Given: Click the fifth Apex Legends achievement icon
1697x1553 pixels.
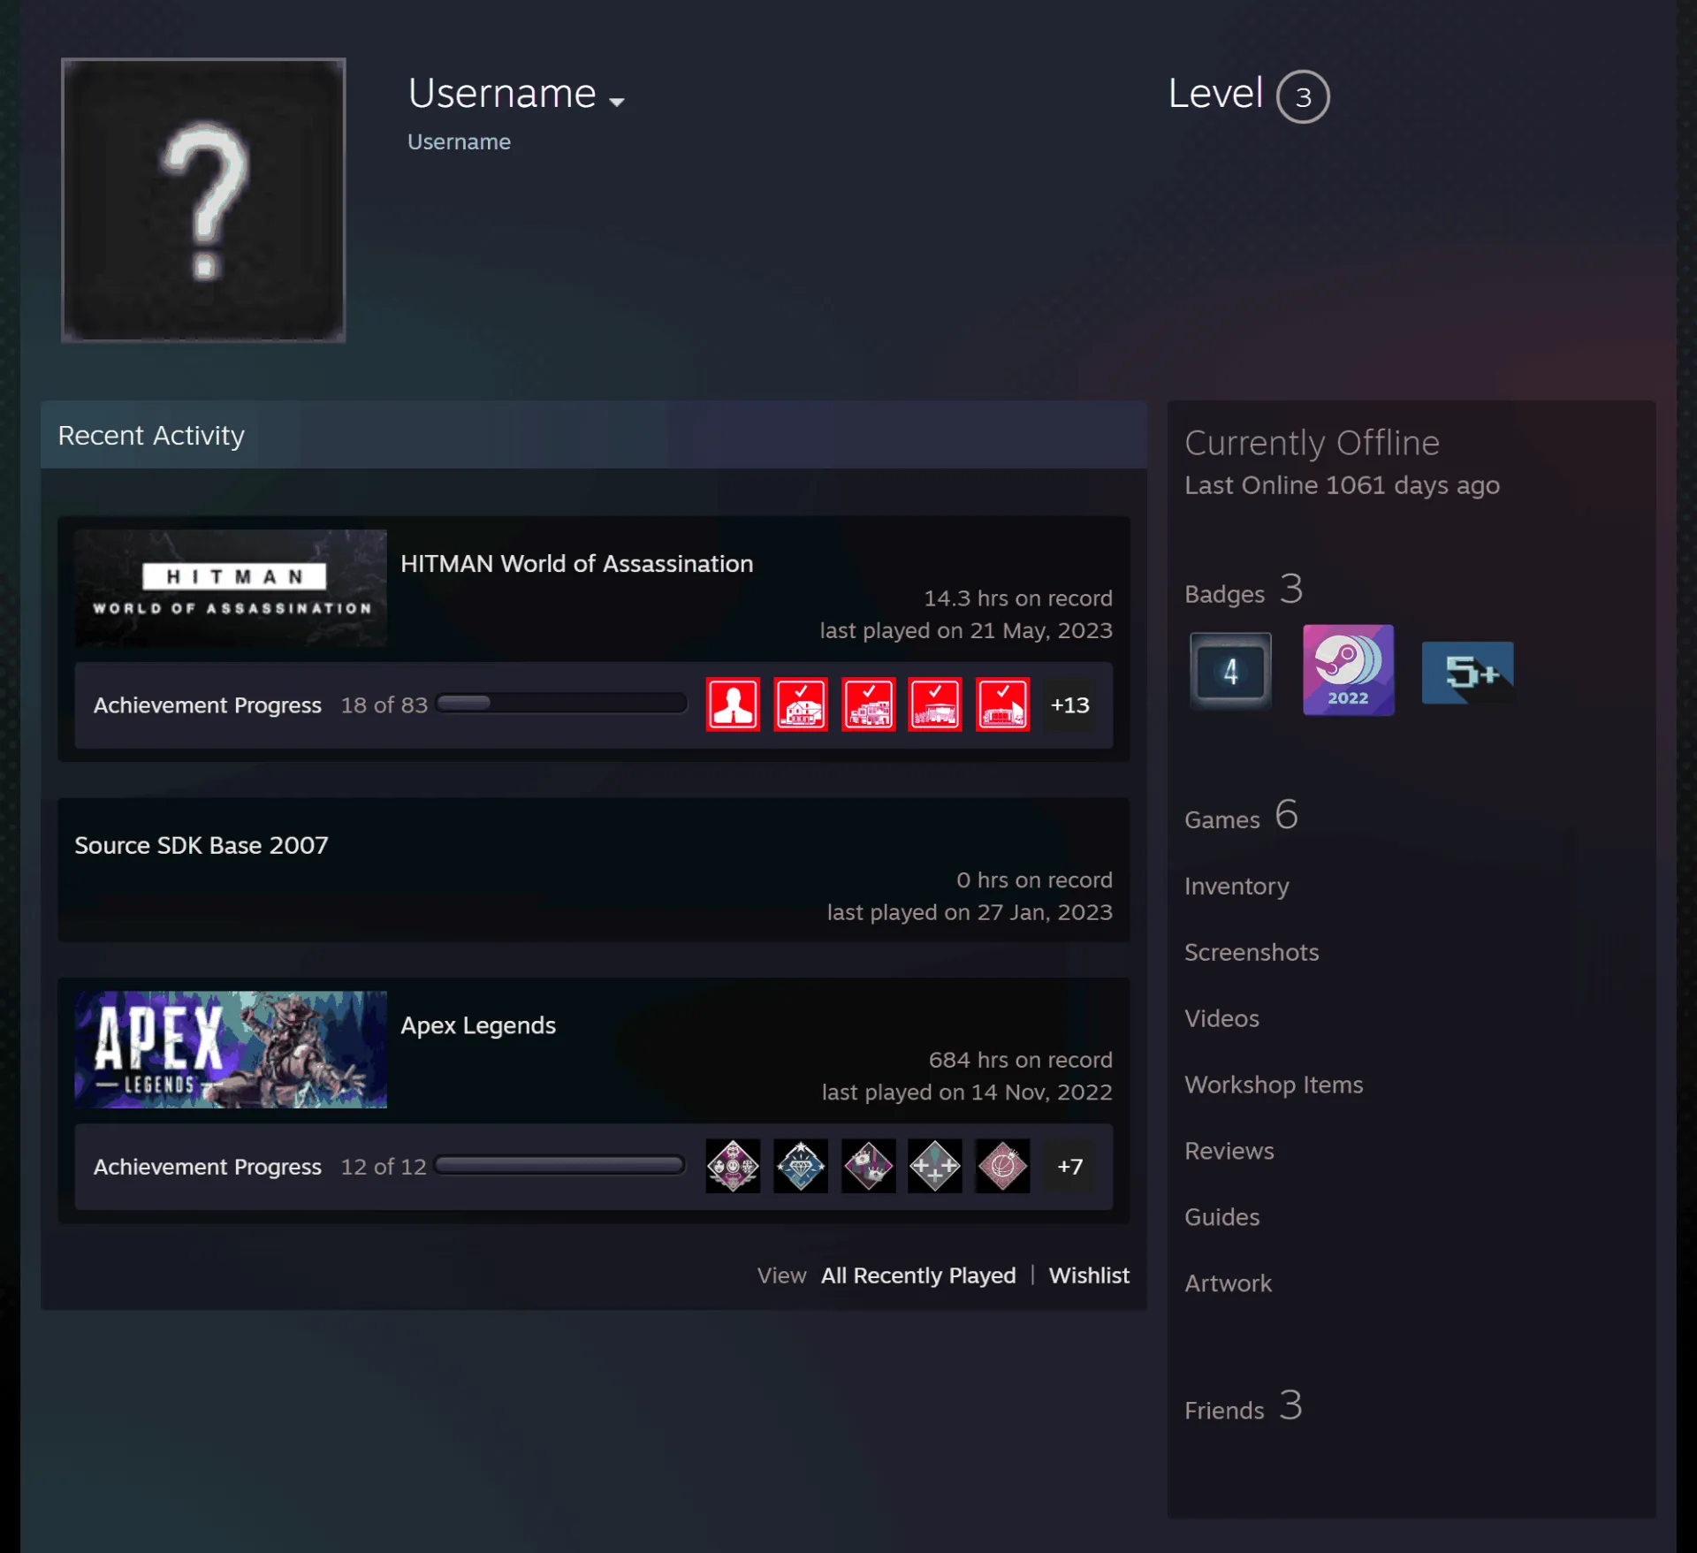Looking at the screenshot, I should pos(1003,1166).
